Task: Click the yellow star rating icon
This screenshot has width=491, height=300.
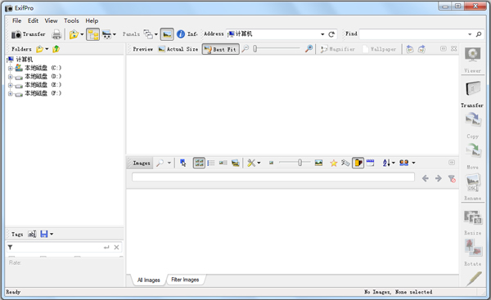Action: pos(334,163)
